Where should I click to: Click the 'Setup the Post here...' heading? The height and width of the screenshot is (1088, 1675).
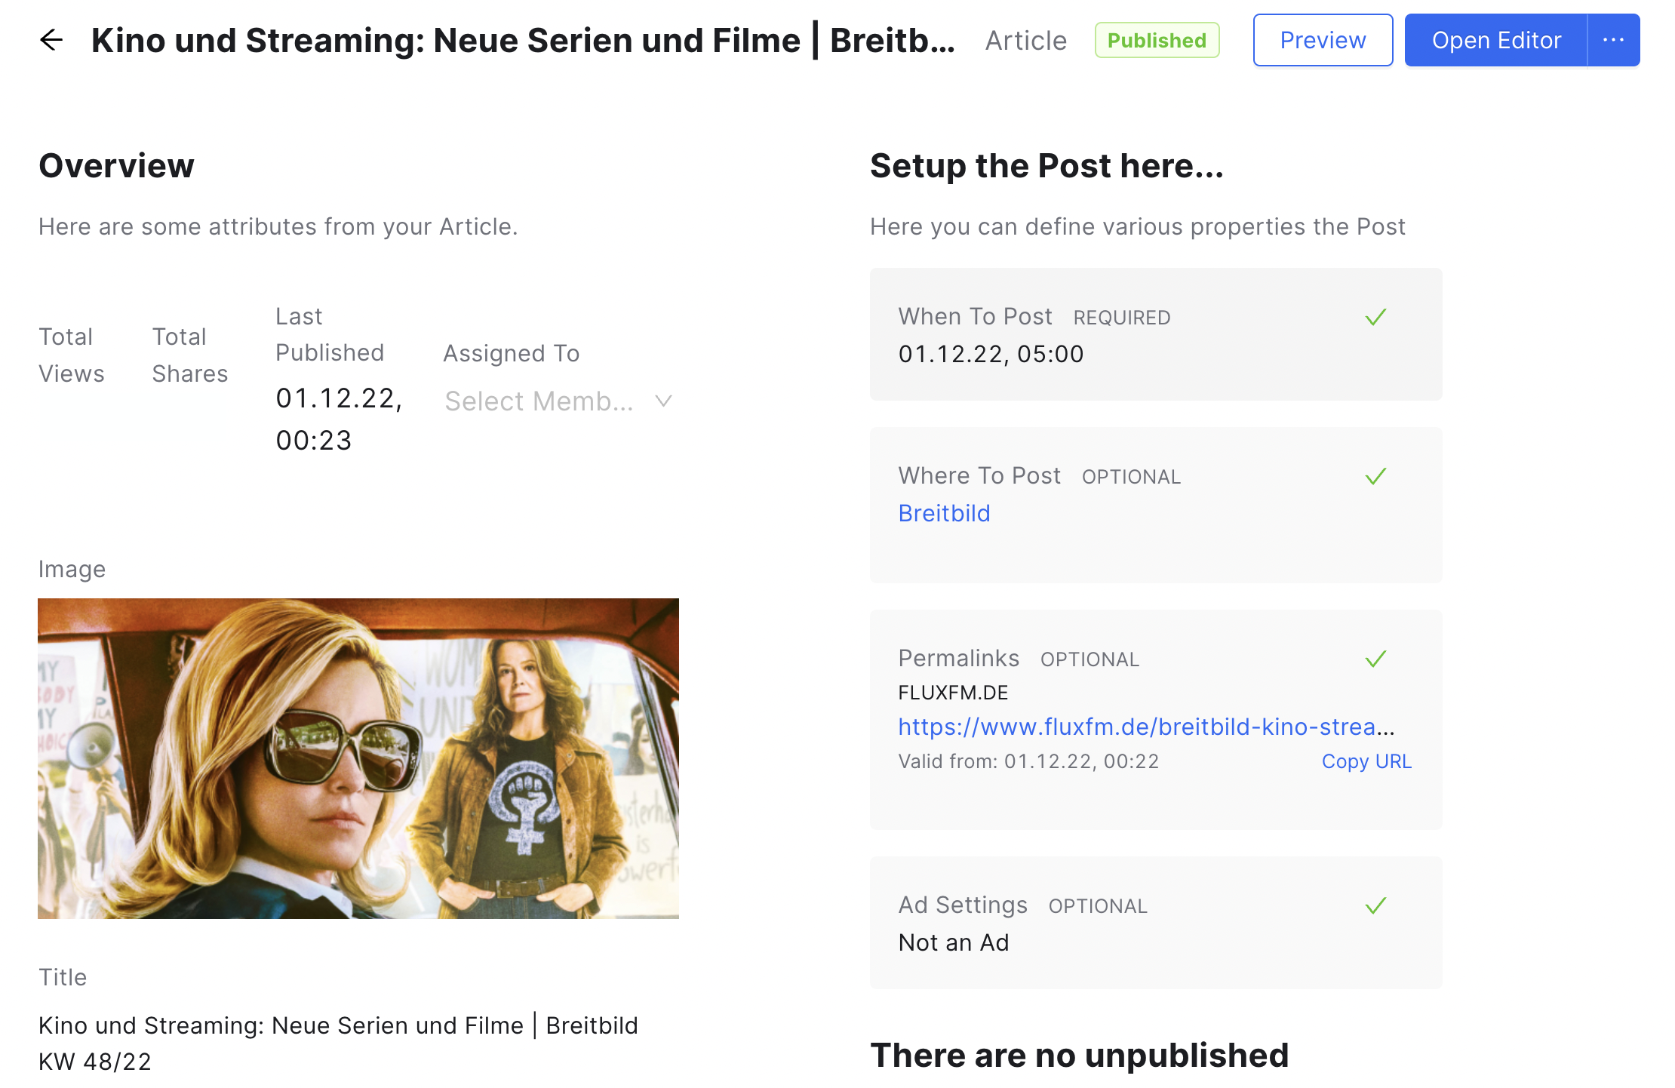tap(1046, 166)
